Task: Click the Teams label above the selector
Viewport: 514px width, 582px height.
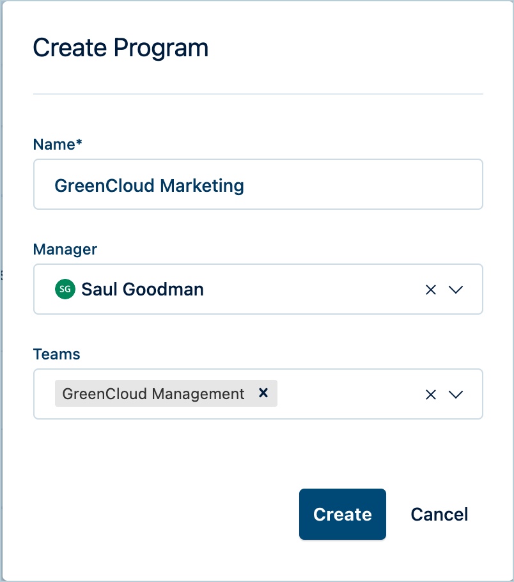Action: click(x=56, y=354)
